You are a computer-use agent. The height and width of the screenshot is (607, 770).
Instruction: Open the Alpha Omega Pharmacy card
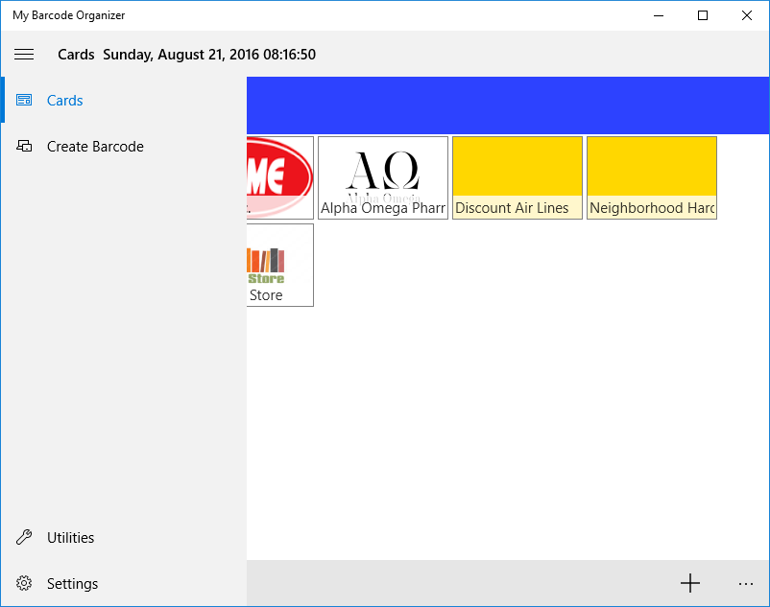[x=382, y=177]
